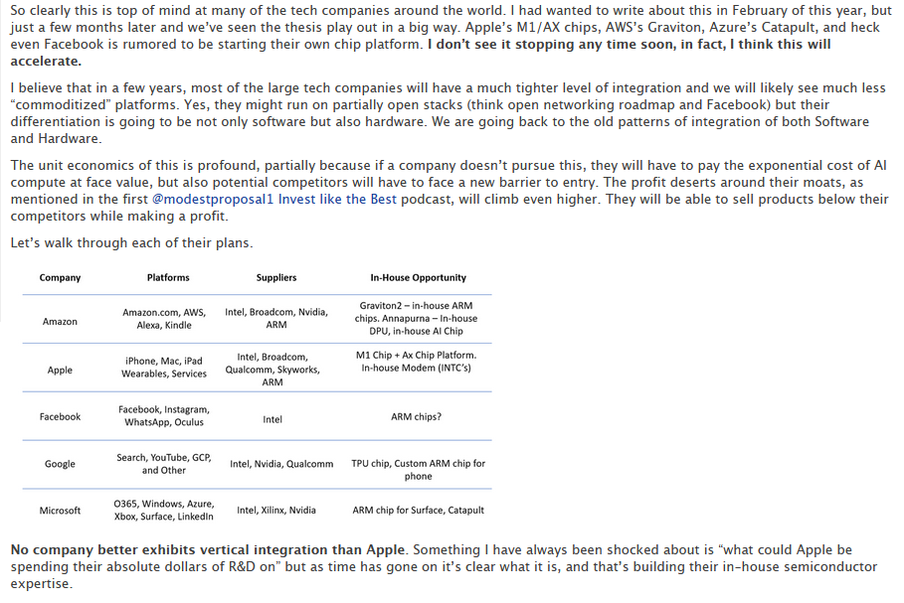Viewport: 904px width, 603px height.
Task: Select the Facebook company cell in the table
Action: click(x=60, y=416)
